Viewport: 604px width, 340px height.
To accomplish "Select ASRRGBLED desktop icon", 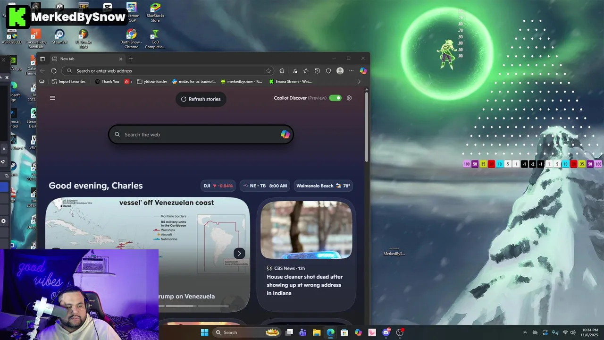I will 12,37.
